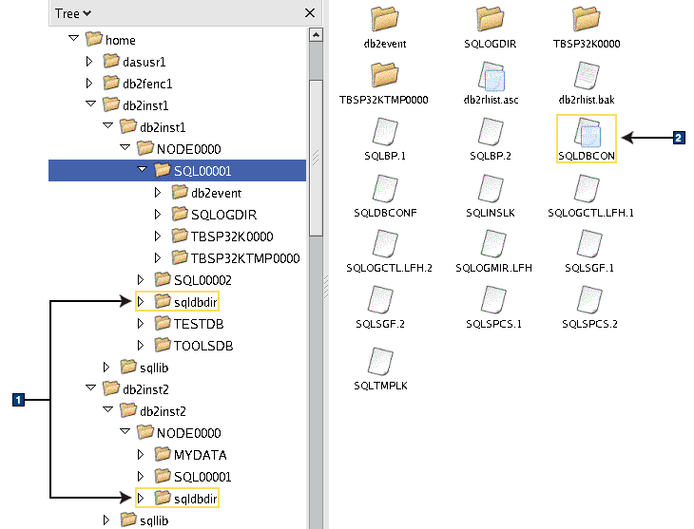Select db2inst2 top-level folder in tree
The height and width of the screenshot is (529, 694).
(145, 389)
